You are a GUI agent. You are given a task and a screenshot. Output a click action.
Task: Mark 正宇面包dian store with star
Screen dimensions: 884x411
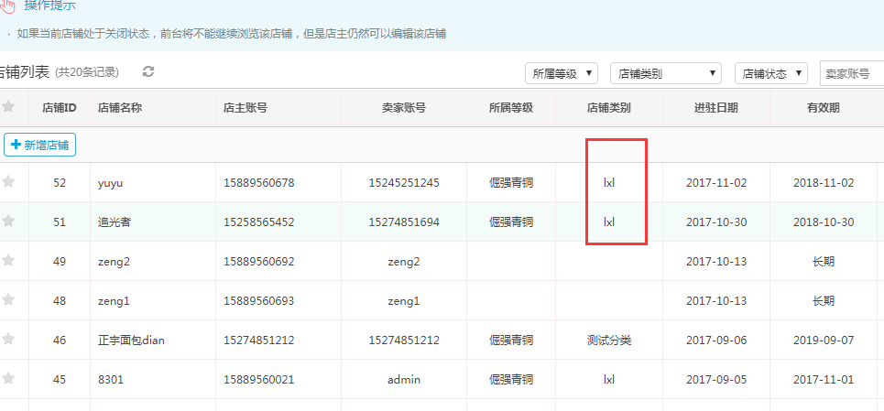8,340
